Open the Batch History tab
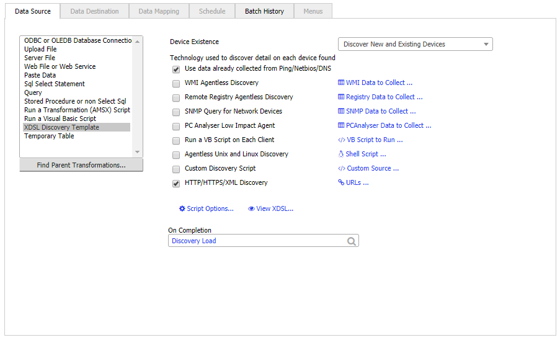The width and height of the screenshot is (560, 340). [x=264, y=11]
